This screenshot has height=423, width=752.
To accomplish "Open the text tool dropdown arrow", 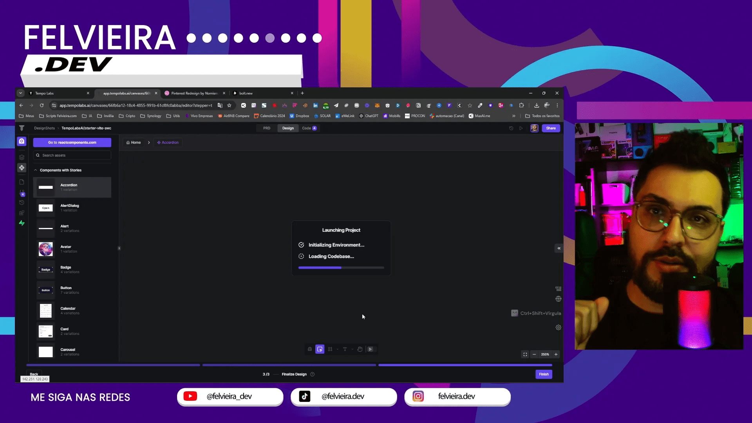I will [352, 349].
